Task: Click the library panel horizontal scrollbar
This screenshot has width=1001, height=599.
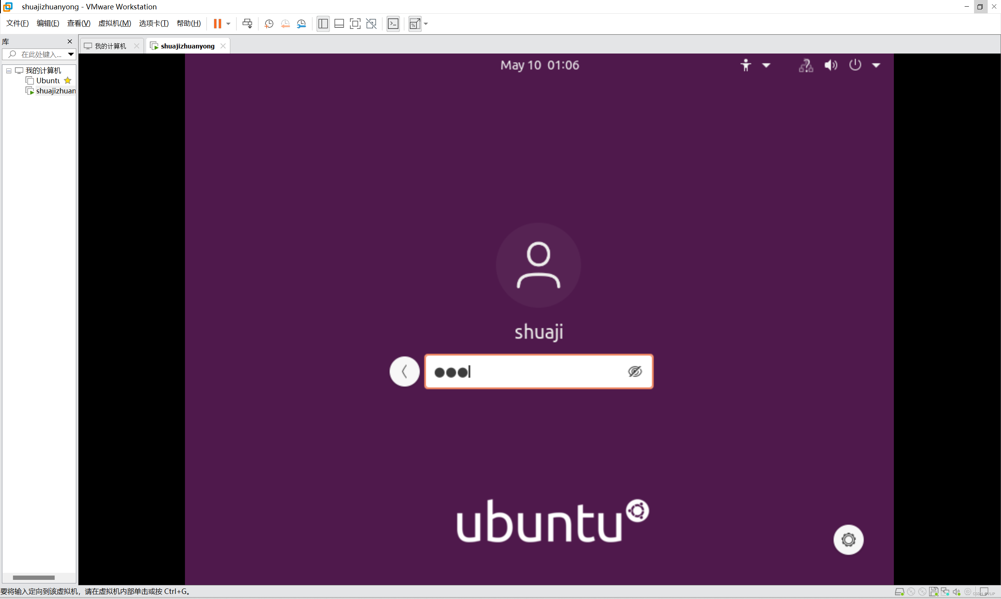Action: pos(34,577)
